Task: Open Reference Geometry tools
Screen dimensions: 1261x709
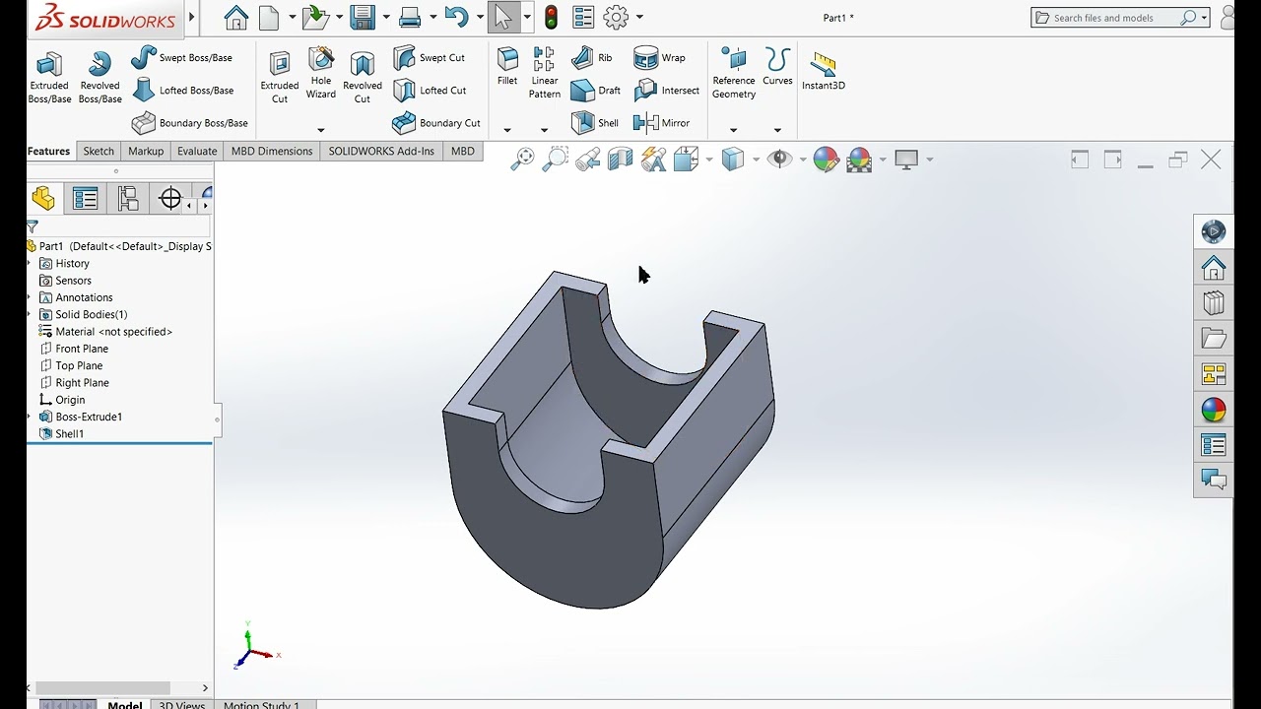Action: coord(734,74)
